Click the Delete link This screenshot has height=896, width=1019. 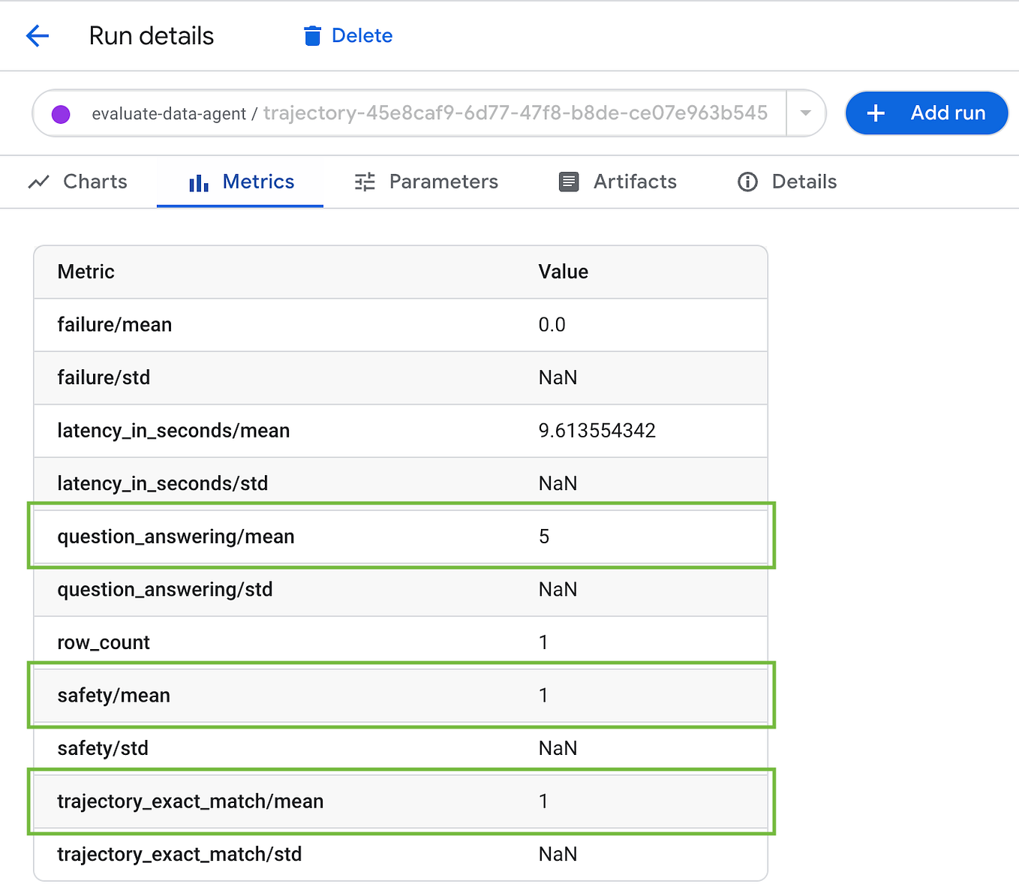click(x=362, y=35)
